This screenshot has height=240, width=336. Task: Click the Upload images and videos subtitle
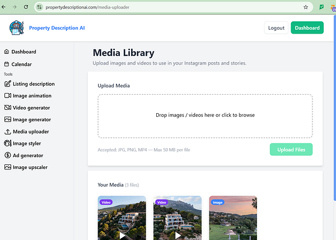click(x=170, y=63)
